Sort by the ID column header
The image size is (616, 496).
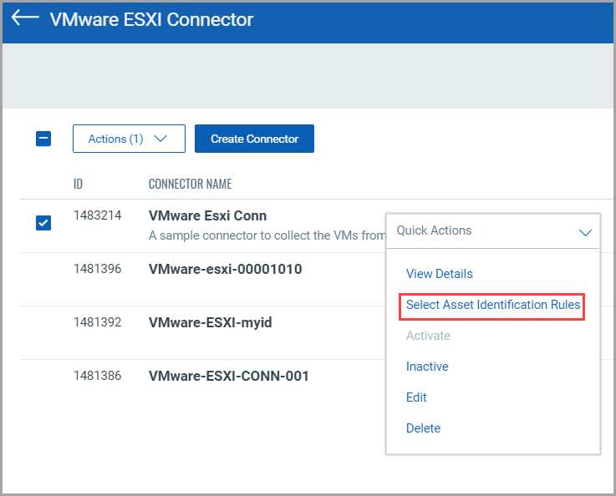[78, 184]
